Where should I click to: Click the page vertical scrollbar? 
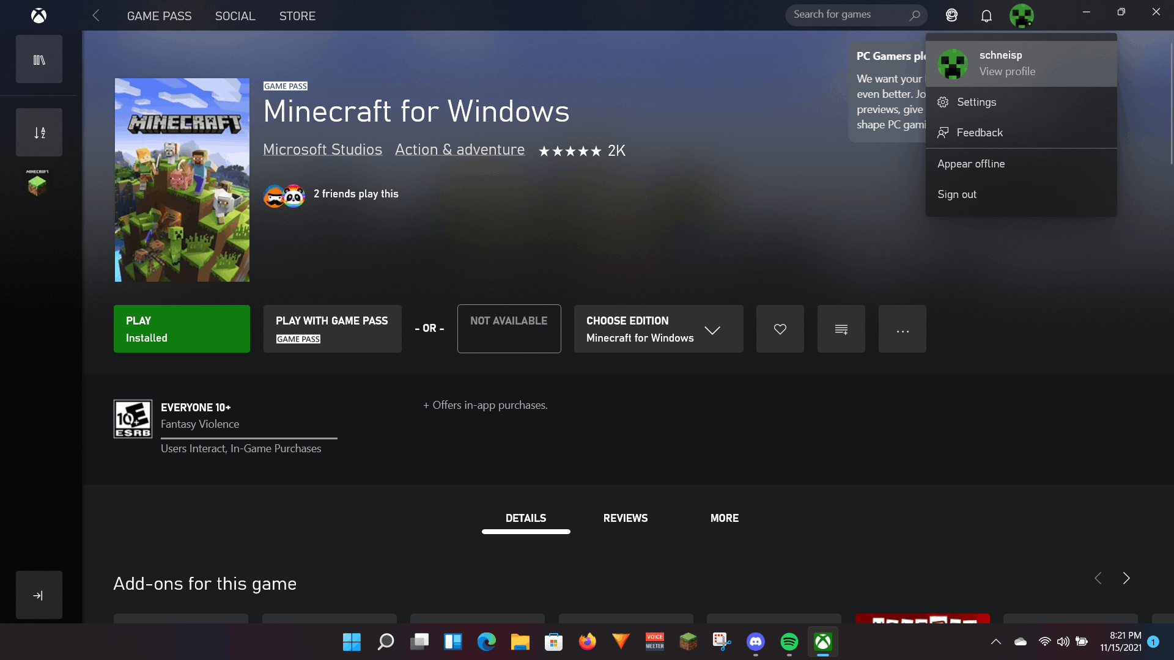[1171, 104]
